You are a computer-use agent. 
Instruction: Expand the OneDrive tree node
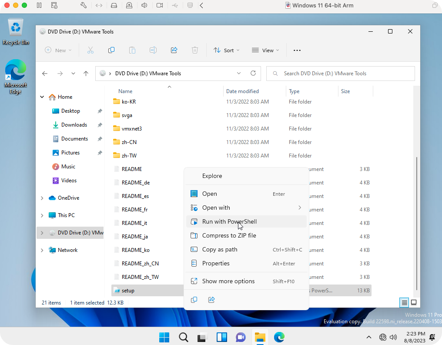42,198
